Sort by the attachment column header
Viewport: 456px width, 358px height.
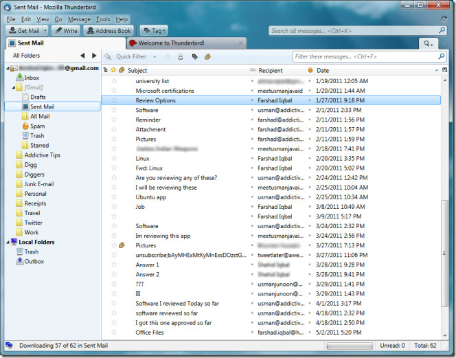point(122,70)
